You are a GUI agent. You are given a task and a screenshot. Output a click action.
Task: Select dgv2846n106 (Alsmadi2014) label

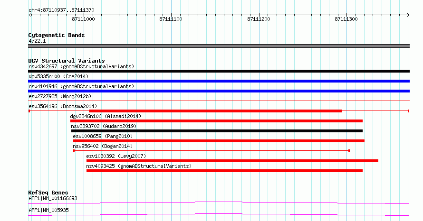point(106,116)
